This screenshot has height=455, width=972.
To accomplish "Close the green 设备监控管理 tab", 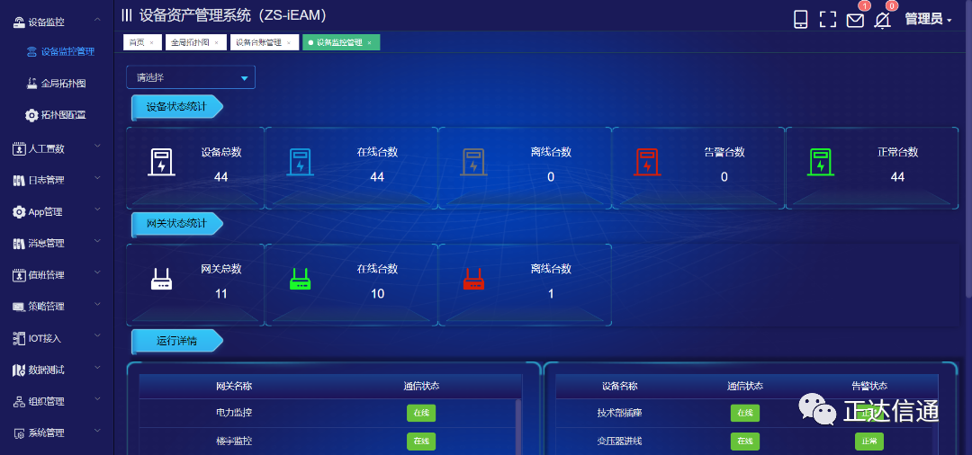I will [370, 43].
